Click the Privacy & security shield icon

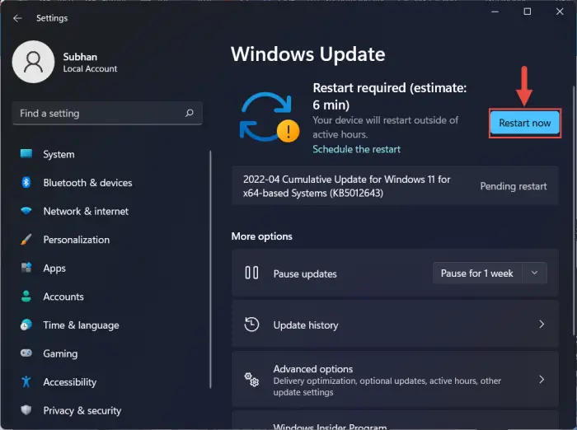pyautogui.click(x=26, y=410)
